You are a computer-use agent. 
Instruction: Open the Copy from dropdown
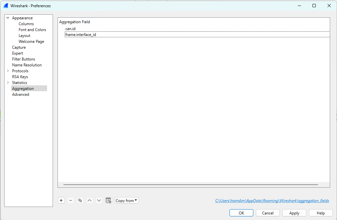tap(126, 200)
